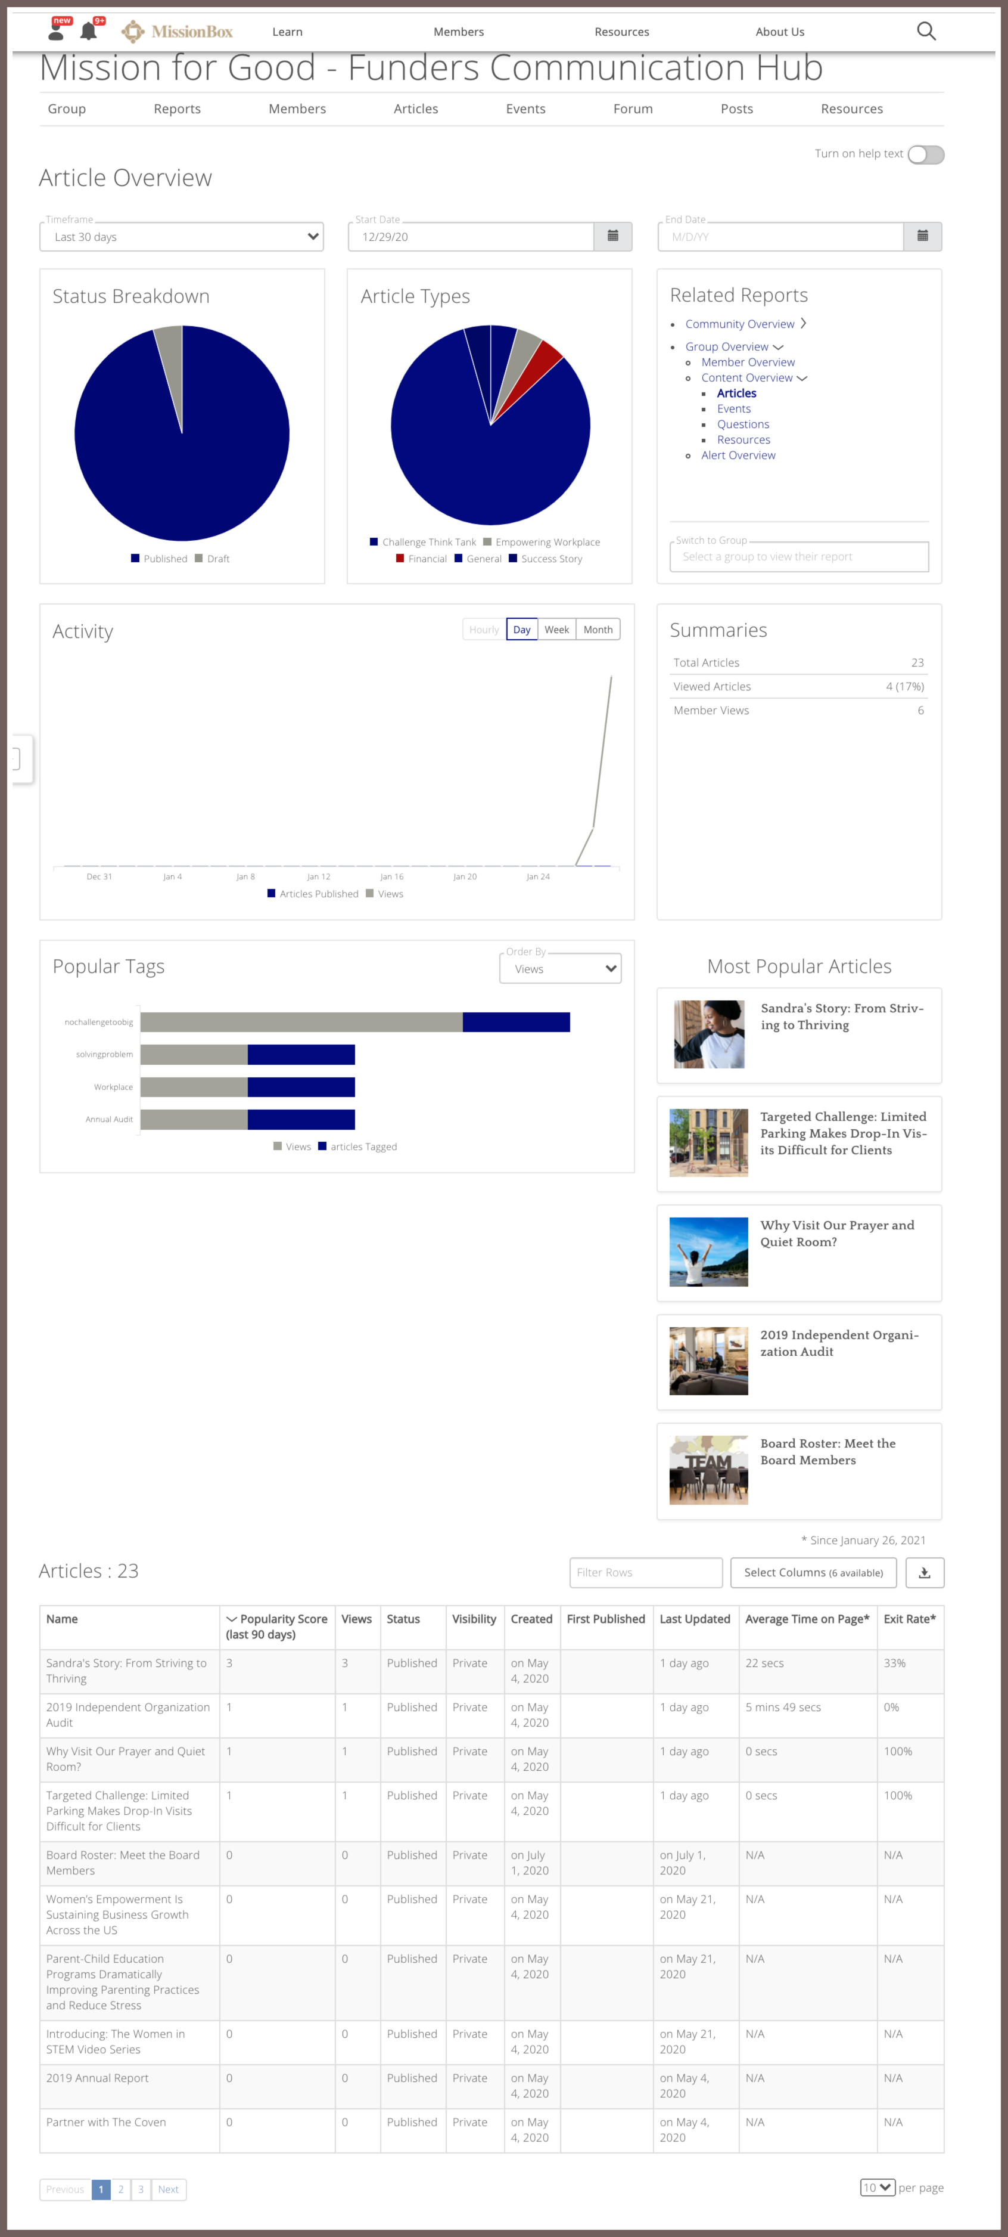
Task: Open Member Overview report link
Action: pos(748,362)
